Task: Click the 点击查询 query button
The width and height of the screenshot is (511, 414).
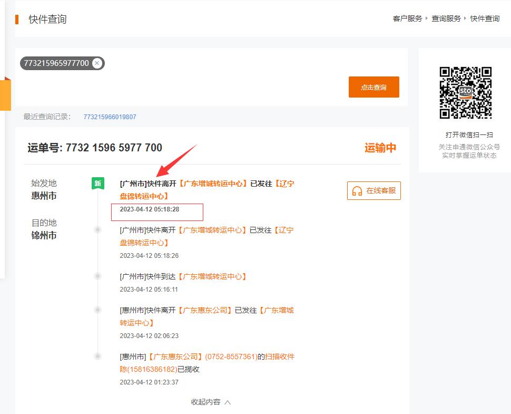Action: [x=374, y=86]
